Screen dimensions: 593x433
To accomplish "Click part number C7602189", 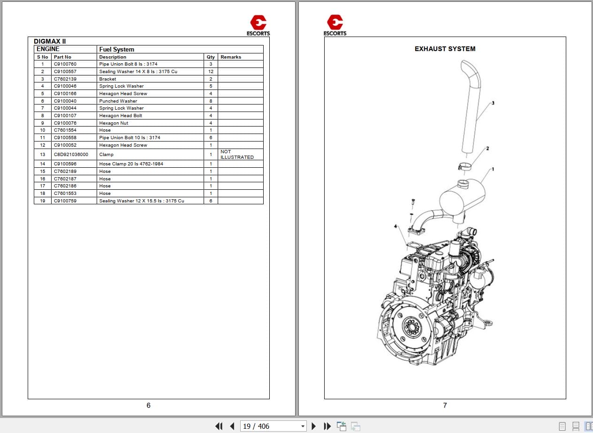I will [65, 171].
